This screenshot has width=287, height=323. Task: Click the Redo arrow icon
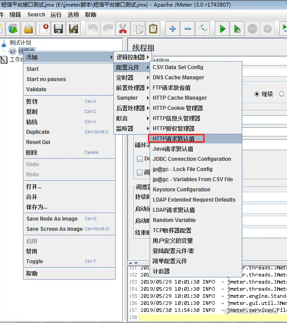click(108, 29)
